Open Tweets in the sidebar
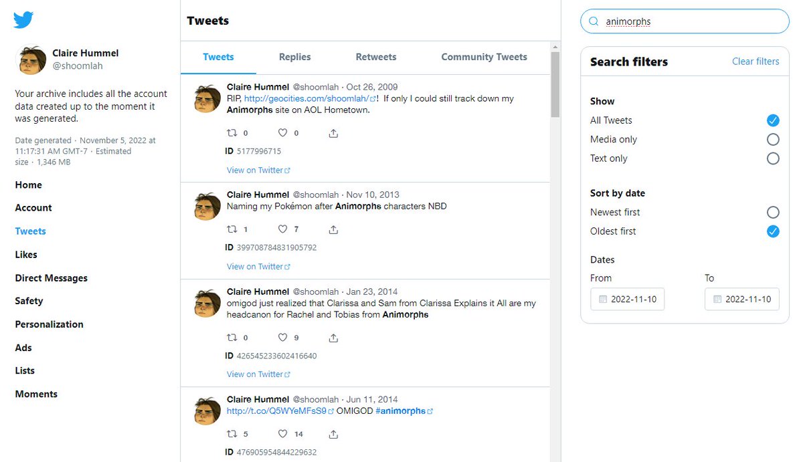Viewport: 803px width, 462px height. point(31,231)
